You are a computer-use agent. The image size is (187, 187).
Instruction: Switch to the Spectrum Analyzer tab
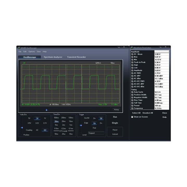(53, 57)
